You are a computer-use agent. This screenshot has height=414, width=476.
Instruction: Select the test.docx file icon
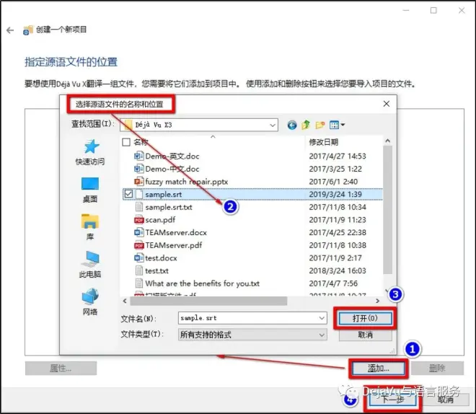138,258
